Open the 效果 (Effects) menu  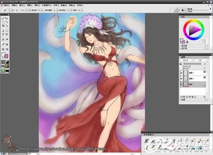pyautogui.click(x=56, y=5)
